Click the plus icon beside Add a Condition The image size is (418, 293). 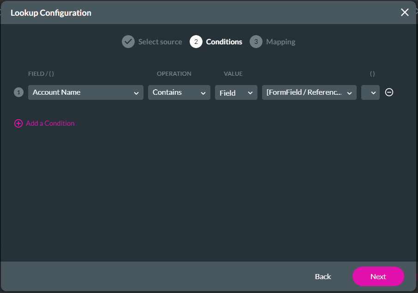point(18,123)
